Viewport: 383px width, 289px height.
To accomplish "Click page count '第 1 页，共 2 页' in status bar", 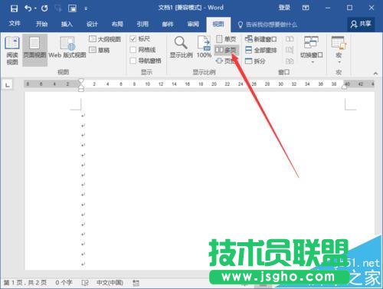I will point(25,283).
